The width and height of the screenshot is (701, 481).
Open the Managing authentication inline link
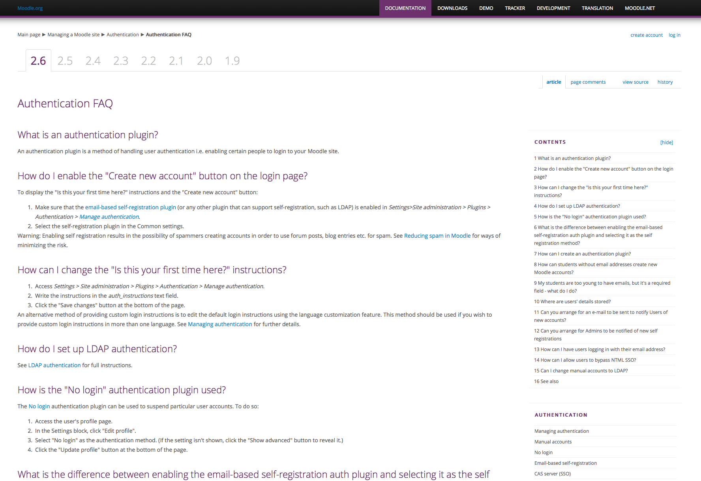pyautogui.click(x=220, y=324)
